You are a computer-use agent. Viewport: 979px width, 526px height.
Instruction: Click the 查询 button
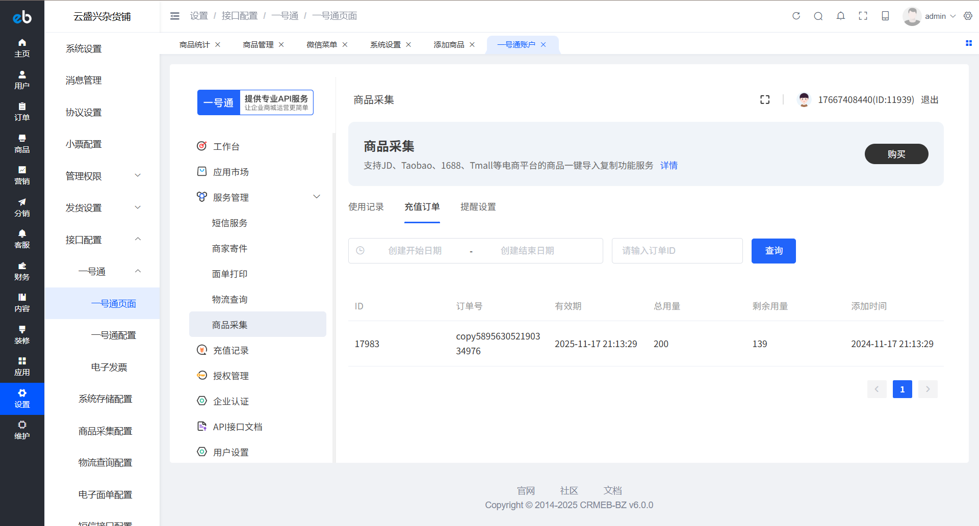point(773,251)
